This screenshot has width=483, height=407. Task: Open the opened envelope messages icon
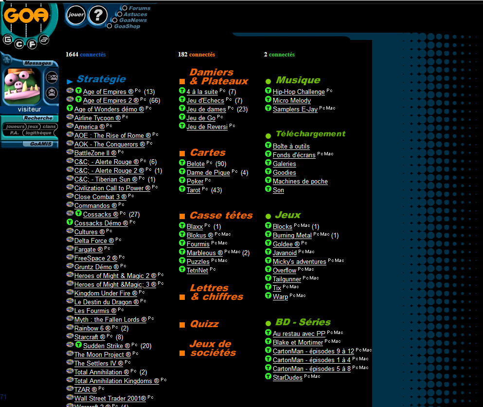point(52,92)
